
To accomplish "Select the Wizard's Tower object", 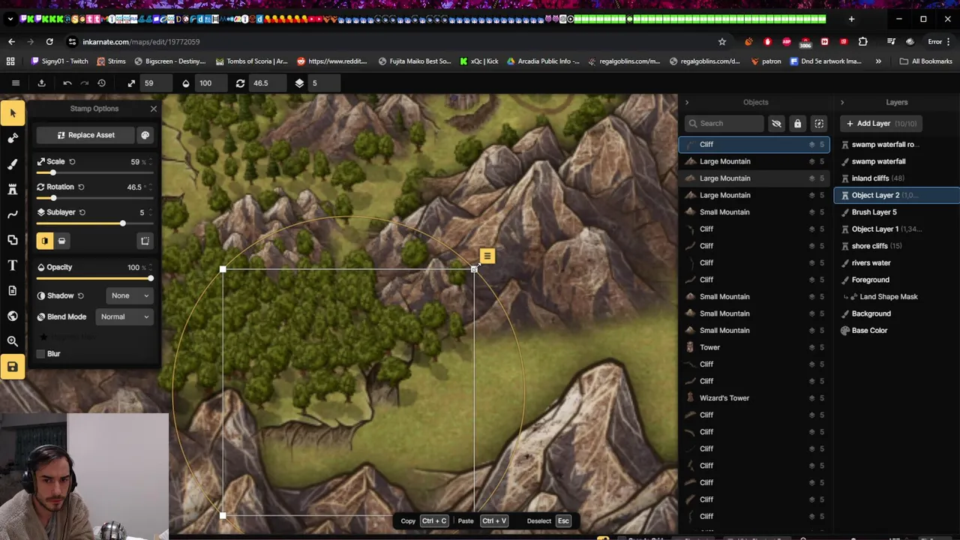I will pyautogui.click(x=754, y=398).
